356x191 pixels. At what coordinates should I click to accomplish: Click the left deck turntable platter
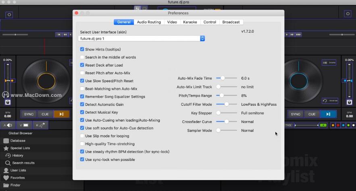tap(46, 81)
